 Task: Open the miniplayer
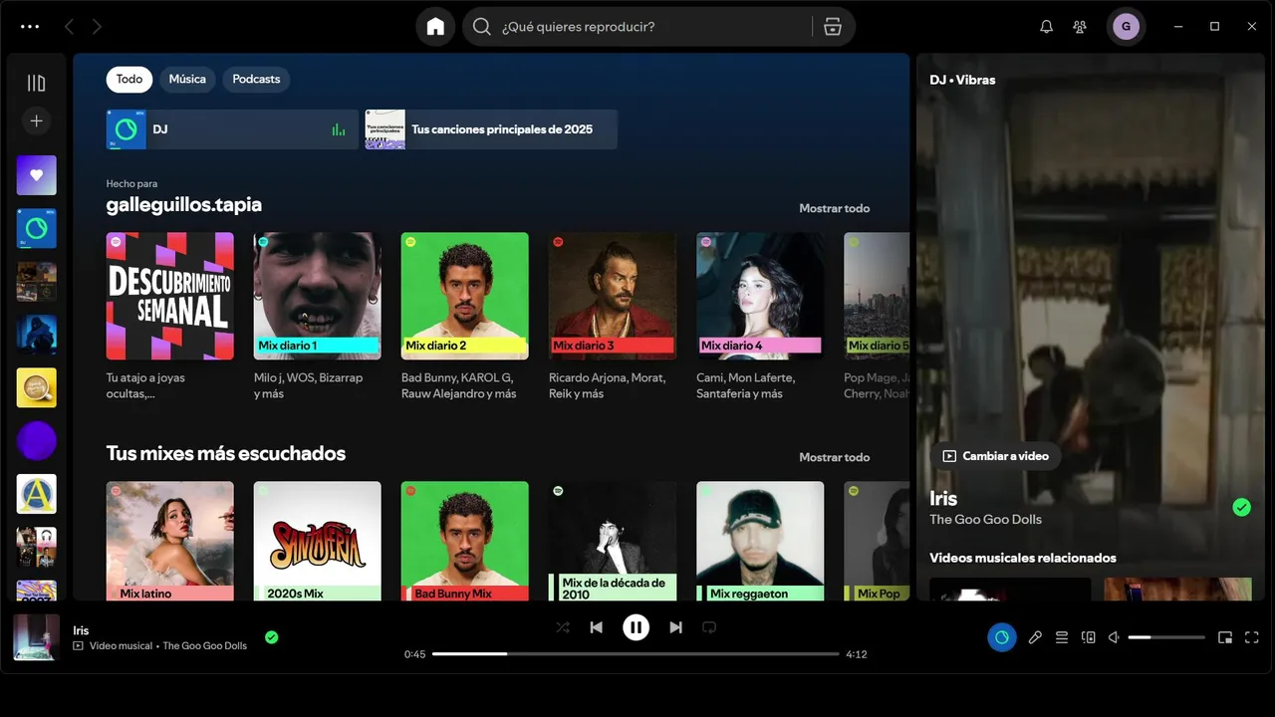[x=1225, y=637]
